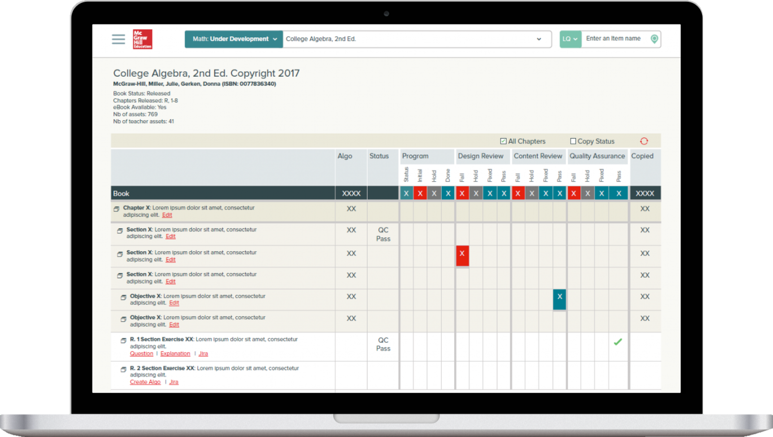This screenshot has width=773, height=437.
Task: Click Book row red X under Program Initial
Action: (420, 193)
